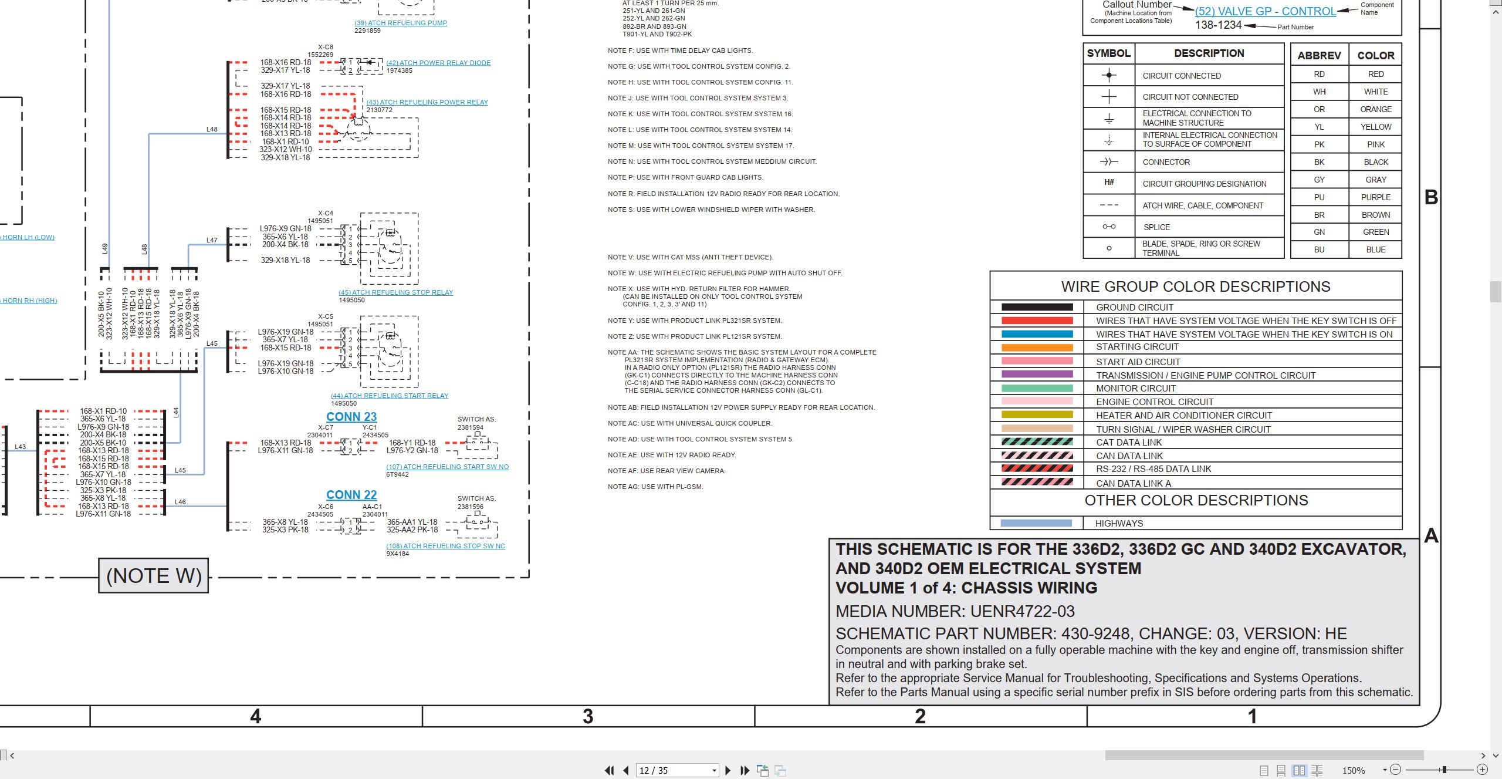
Task: Click the MEDIA NUMBER: UENR4722-03 text
Action: pos(955,611)
